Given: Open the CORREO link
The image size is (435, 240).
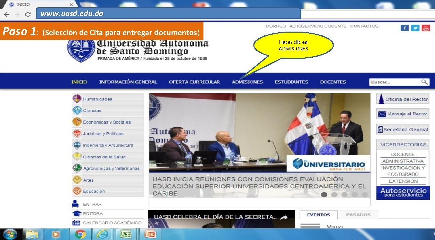Looking at the screenshot, I should [276, 26].
